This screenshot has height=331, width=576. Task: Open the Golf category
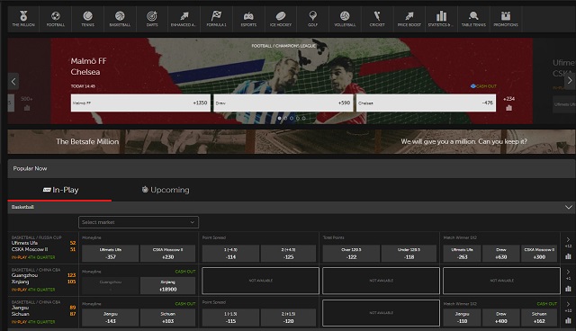[x=312, y=19]
